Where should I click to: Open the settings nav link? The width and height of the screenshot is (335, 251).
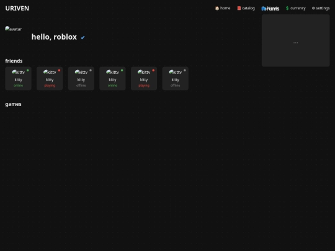(x=321, y=8)
